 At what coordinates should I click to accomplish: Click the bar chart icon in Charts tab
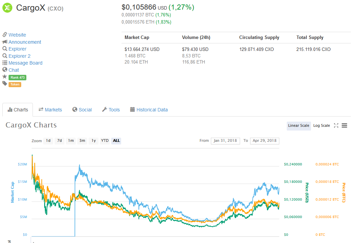coord(10,110)
